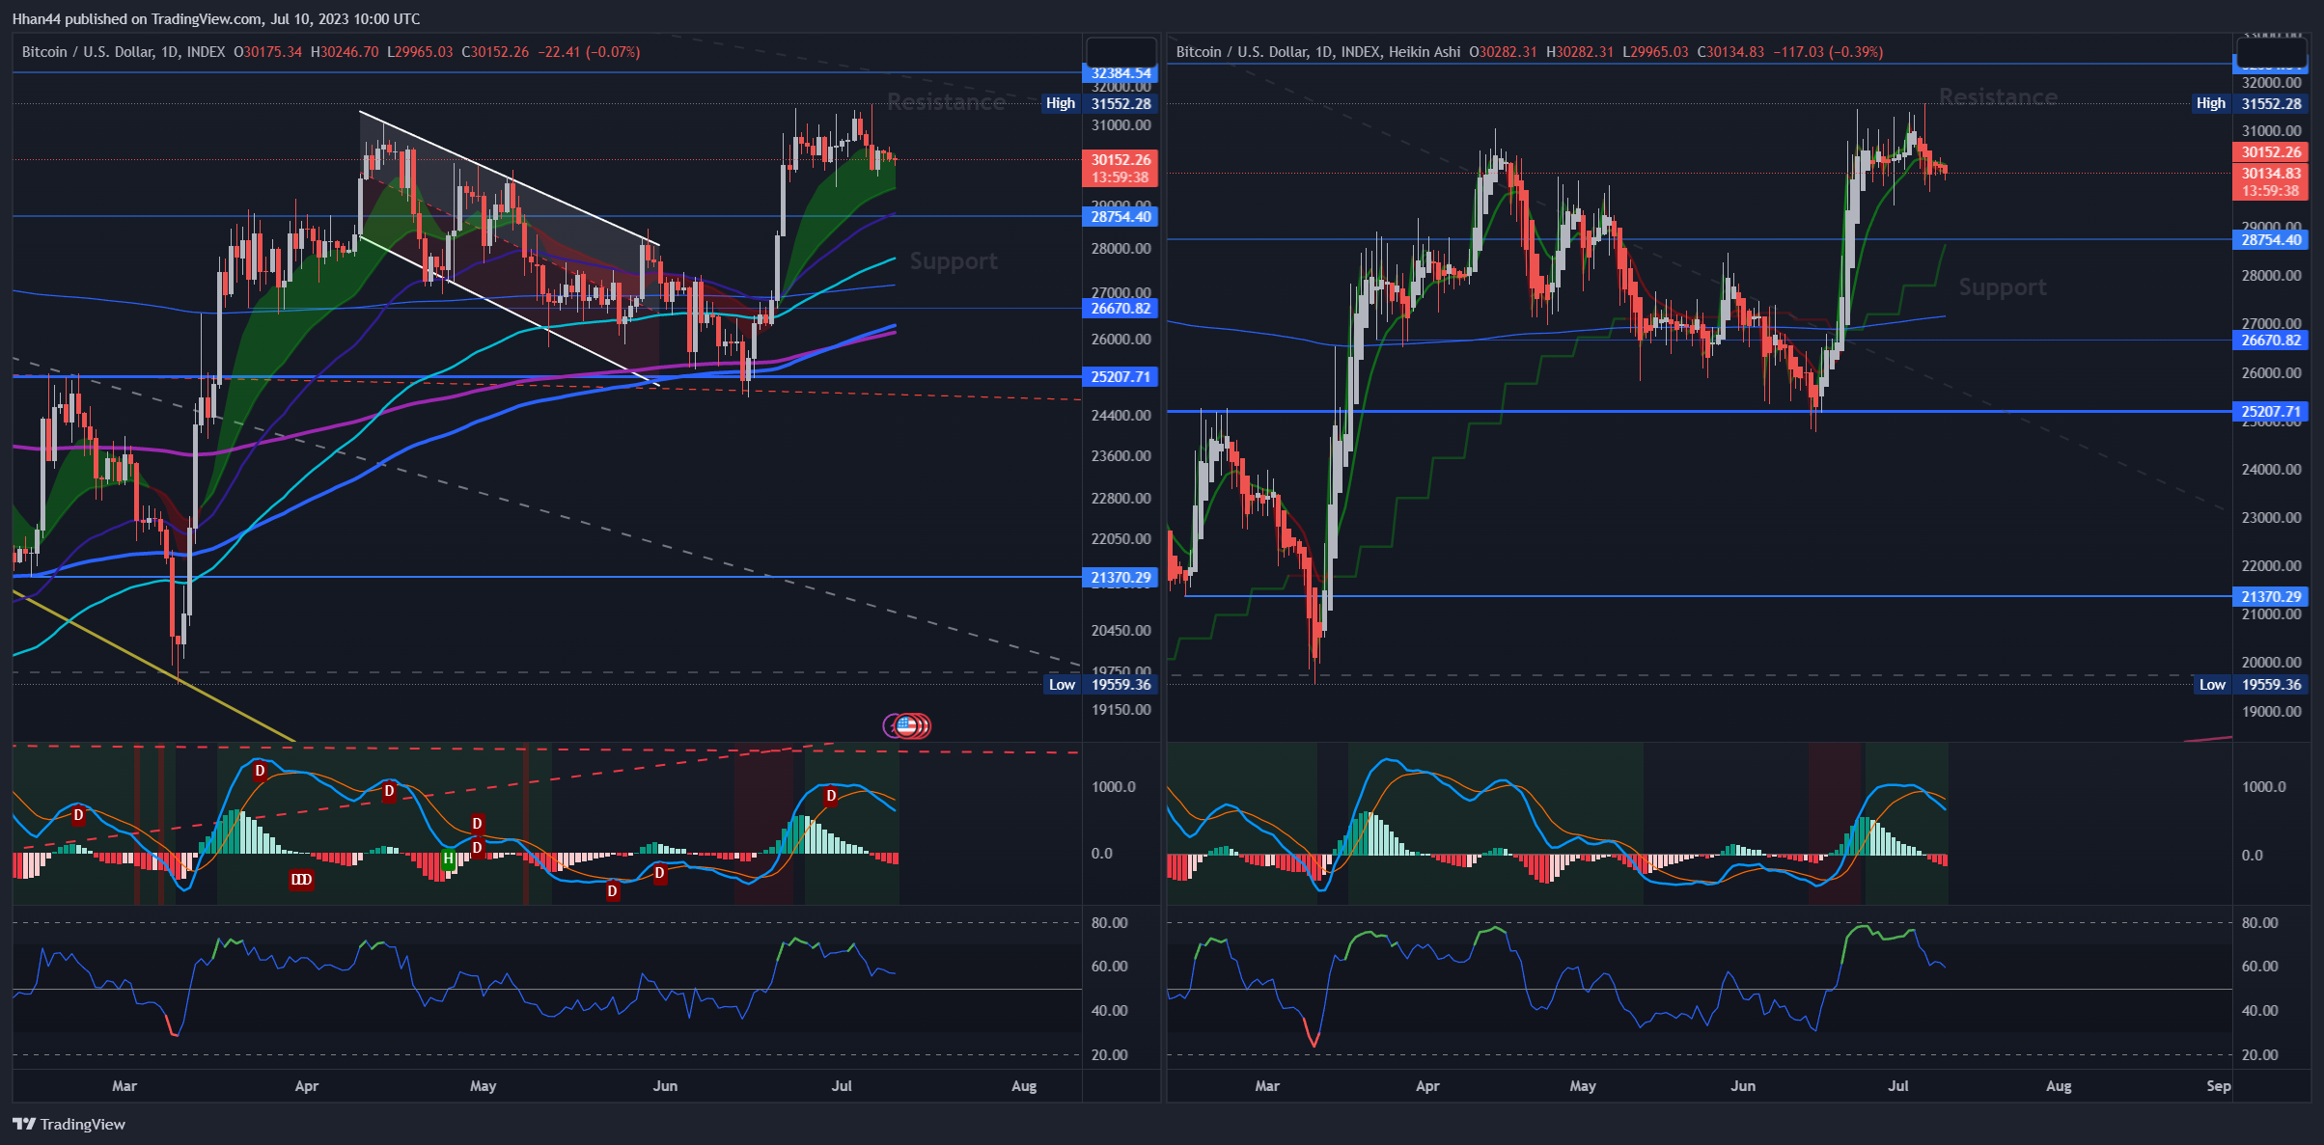2324x1145 pixels.
Task: Click the Mar label on the left time axis
Action: pos(124,1086)
